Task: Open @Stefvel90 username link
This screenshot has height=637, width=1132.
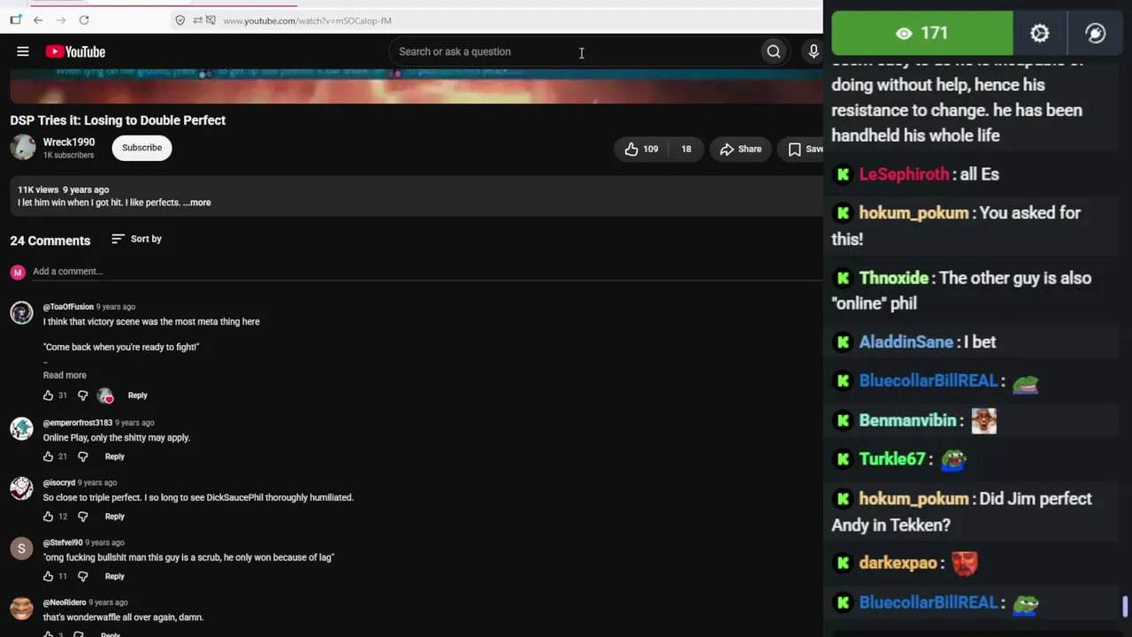Action: click(x=63, y=543)
